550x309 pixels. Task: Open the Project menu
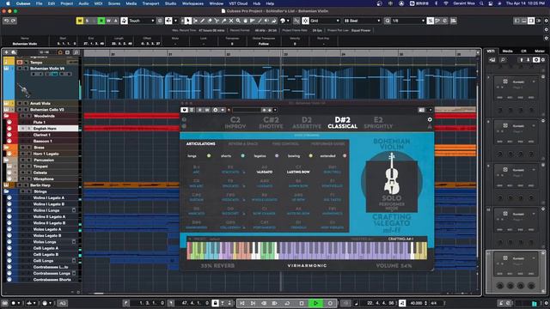tap(67, 3)
